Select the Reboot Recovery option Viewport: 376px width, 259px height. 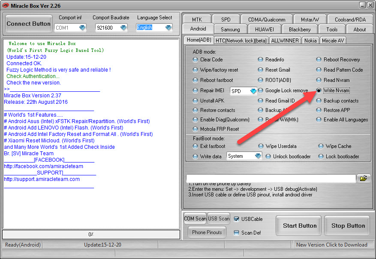click(x=319, y=60)
